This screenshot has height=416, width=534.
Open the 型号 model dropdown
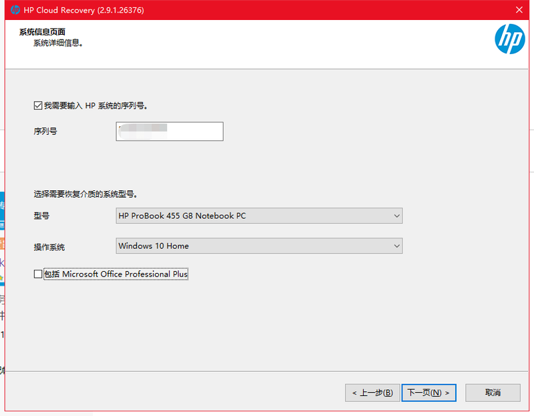tap(259, 216)
